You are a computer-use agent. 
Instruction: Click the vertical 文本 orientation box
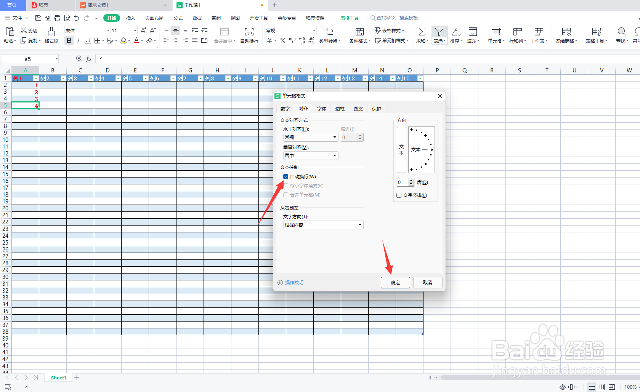tap(401, 150)
